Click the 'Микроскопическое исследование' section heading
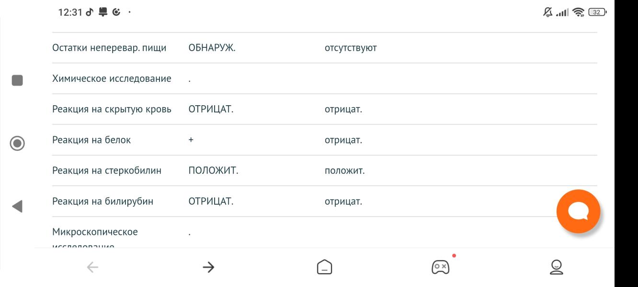638x287 pixels. point(95,232)
